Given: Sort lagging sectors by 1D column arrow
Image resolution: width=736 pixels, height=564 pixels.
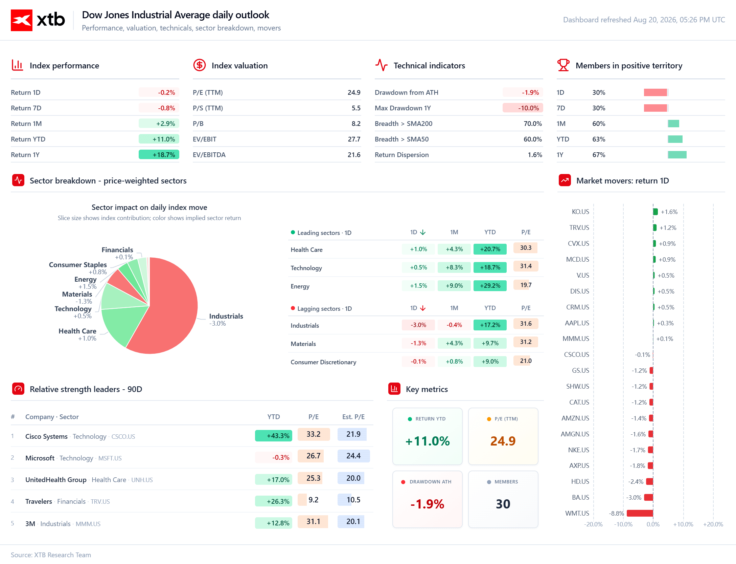Looking at the screenshot, I should click(x=423, y=308).
